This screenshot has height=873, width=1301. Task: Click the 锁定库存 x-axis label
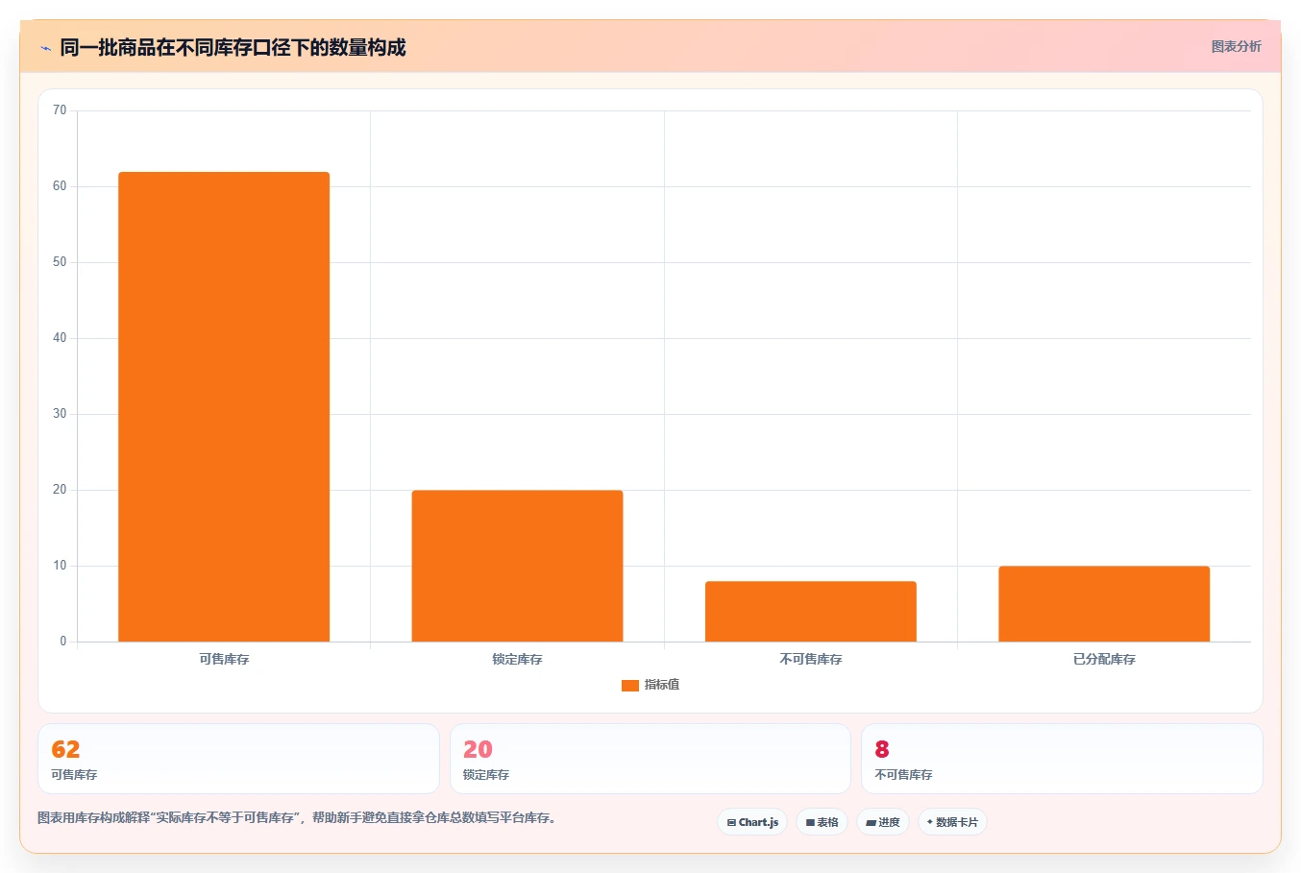[x=517, y=659]
